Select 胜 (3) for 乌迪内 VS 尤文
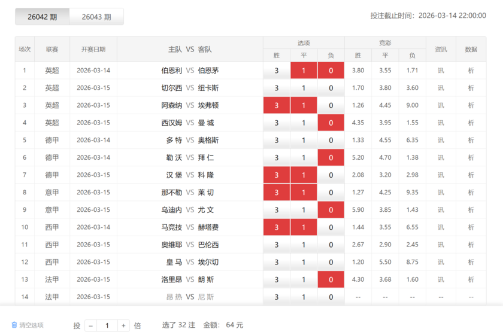Image resolution: width=503 pixels, height=335 pixels. point(277,209)
